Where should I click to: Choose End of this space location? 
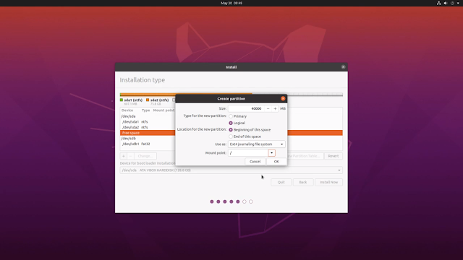pos(231,136)
